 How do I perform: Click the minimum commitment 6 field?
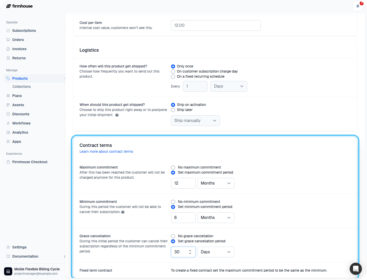coord(183,218)
